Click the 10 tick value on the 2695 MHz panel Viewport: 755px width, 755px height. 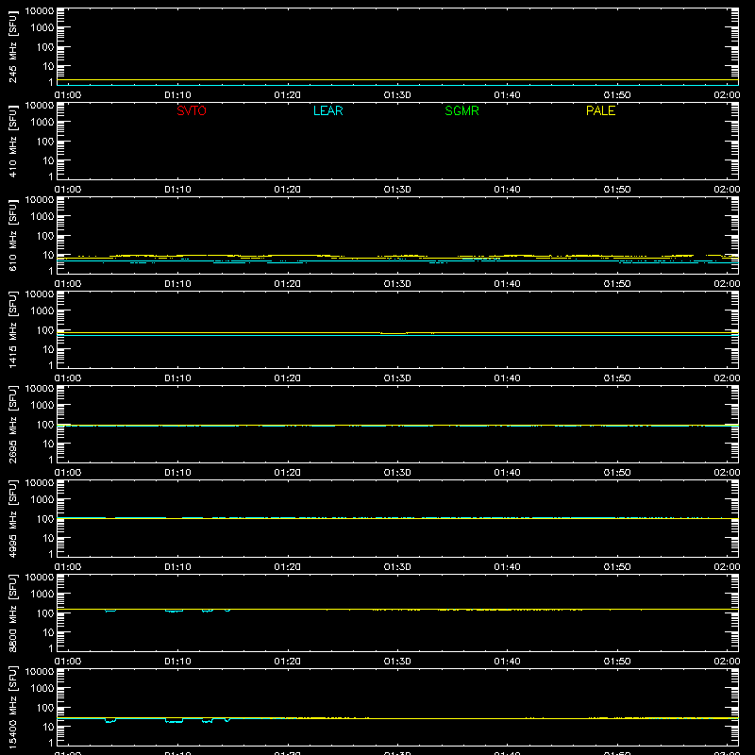(48, 444)
